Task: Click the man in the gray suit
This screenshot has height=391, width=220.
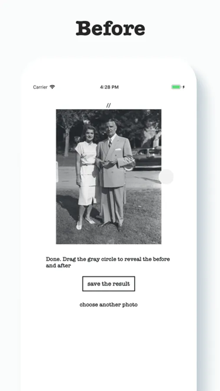Action: tap(114, 175)
